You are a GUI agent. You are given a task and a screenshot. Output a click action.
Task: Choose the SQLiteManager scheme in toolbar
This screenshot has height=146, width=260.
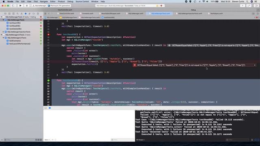pos(39,6)
